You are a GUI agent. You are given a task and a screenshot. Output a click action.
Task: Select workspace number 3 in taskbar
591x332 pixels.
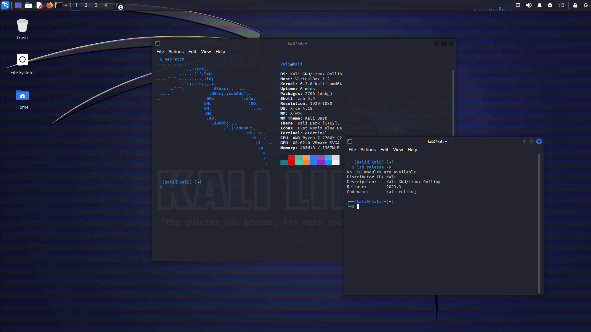(96, 5)
